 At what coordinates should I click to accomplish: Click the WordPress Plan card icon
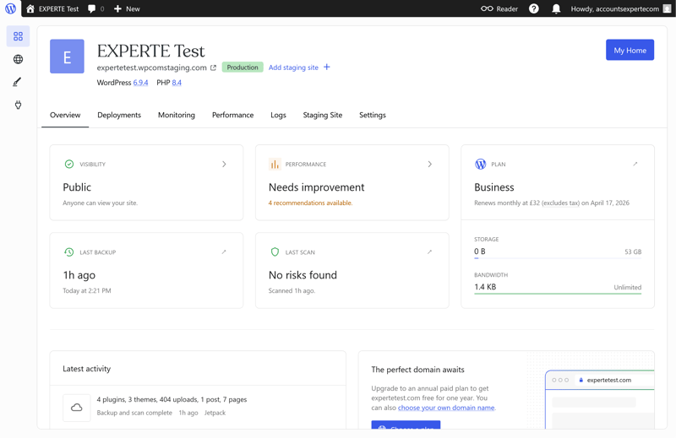(x=480, y=164)
